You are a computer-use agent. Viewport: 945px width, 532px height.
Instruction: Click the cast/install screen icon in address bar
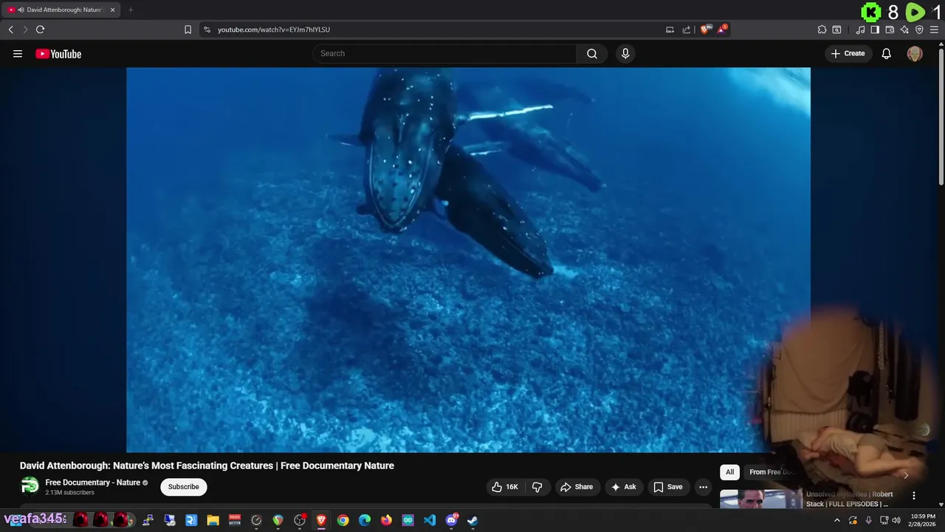tap(670, 30)
